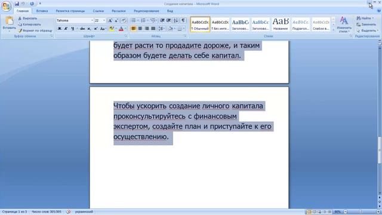Click the Clear Formatting eraser icon
Screen dimensions: 382x215
(124, 20)
